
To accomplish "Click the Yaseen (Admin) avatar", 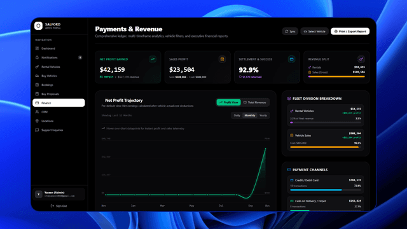I will click(39, 194).
